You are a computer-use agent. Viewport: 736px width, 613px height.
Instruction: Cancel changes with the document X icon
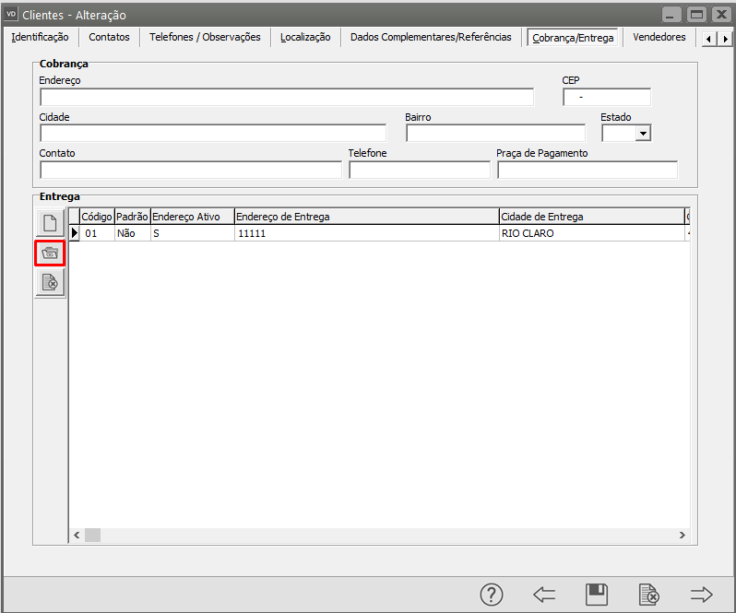(x=649, y=595)
